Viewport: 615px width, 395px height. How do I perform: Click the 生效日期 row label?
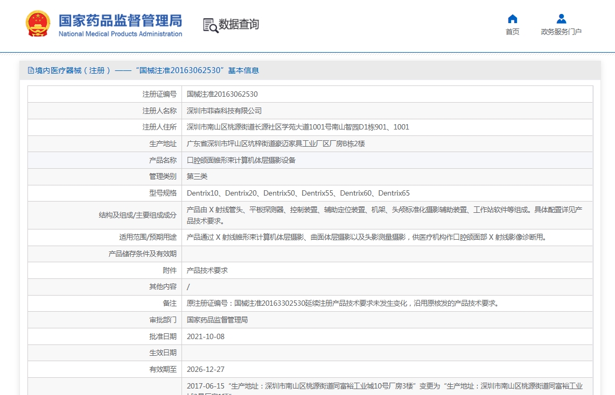(x=163, y=353)
